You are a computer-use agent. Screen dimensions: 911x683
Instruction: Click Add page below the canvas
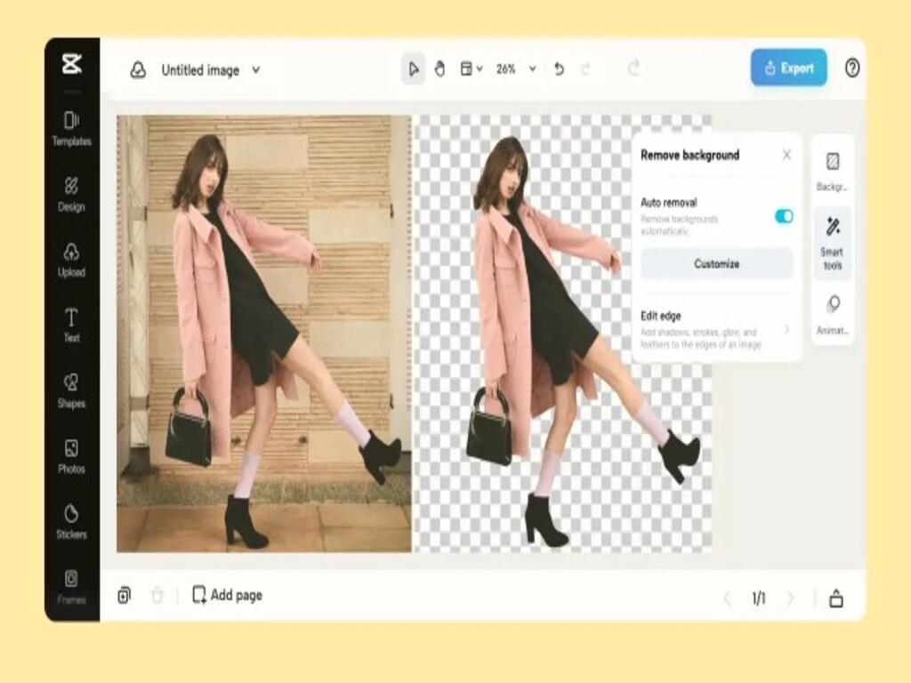tap(227, 596)
